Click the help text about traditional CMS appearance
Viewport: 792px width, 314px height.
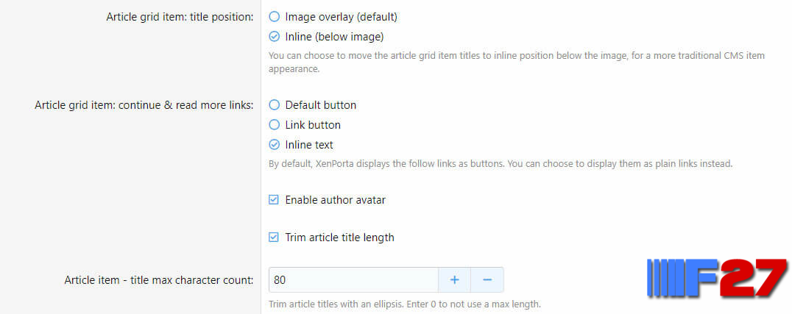516,62
